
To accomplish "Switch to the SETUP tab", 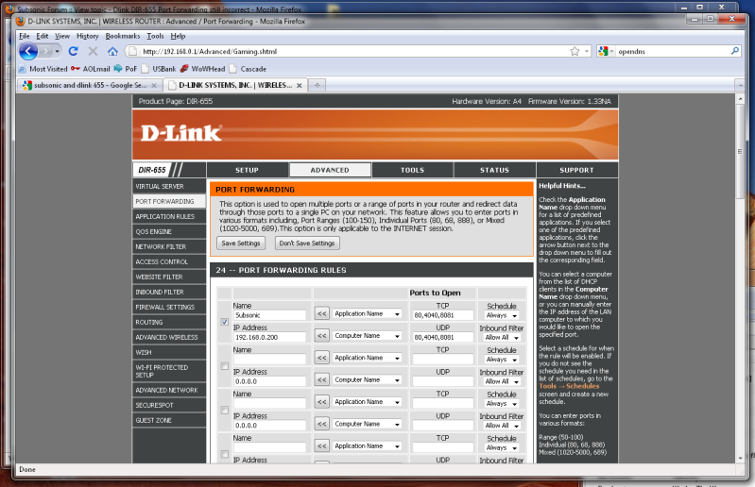I will coord(247,170).
